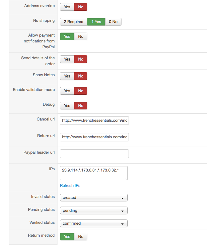Enable Send details of the order
207x245 pixels.
click(x=67, y=59)
